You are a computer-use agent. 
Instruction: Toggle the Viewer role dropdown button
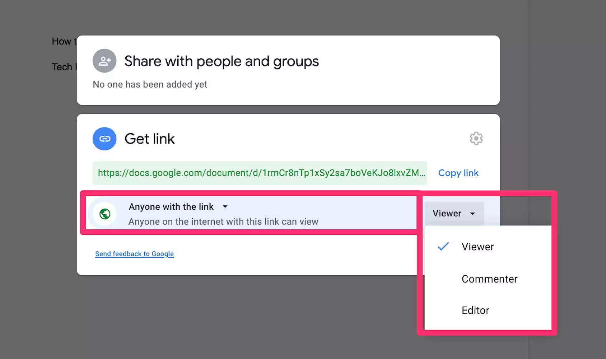454,214
